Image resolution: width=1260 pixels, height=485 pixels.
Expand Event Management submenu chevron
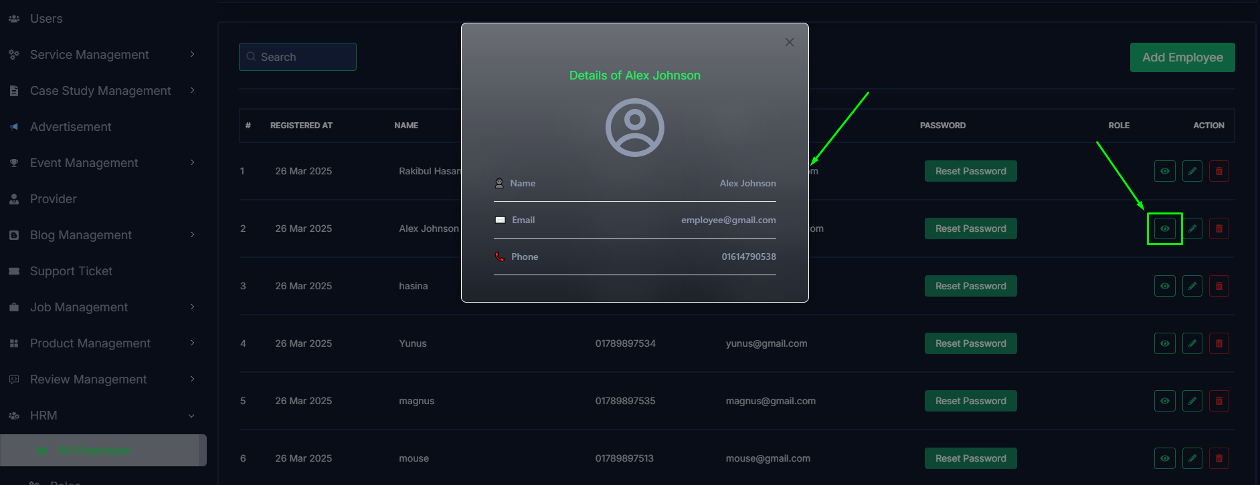[192, 163]
